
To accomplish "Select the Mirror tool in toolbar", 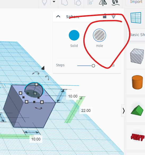I will (x=103, y=2).
